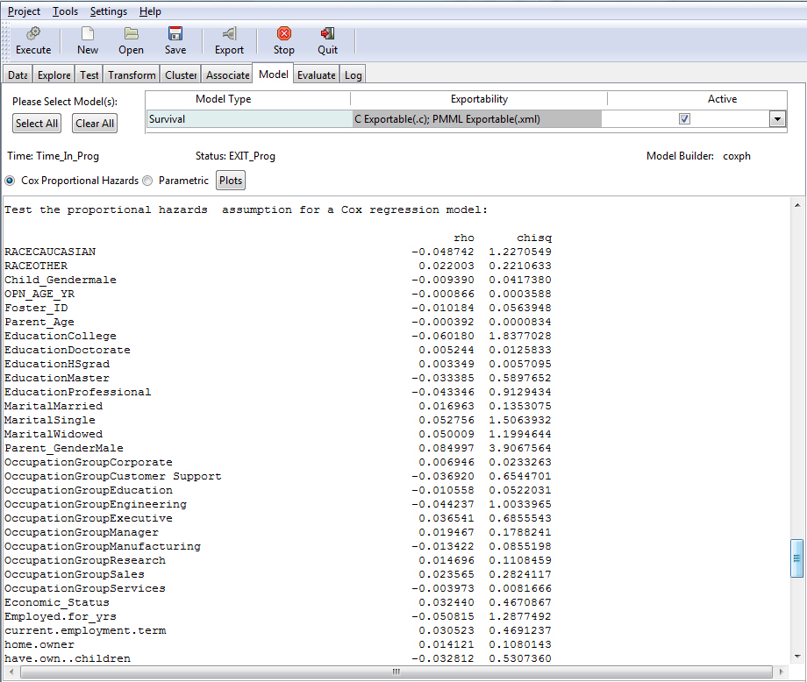The image size is (807, 682).
Task: Click the Model Type column header
Action: (224, 99)
